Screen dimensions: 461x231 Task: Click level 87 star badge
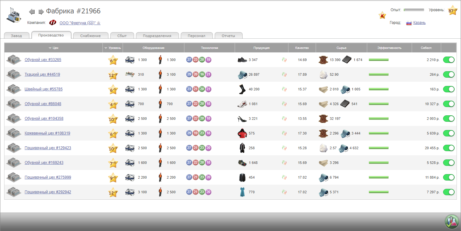point(452,11)
